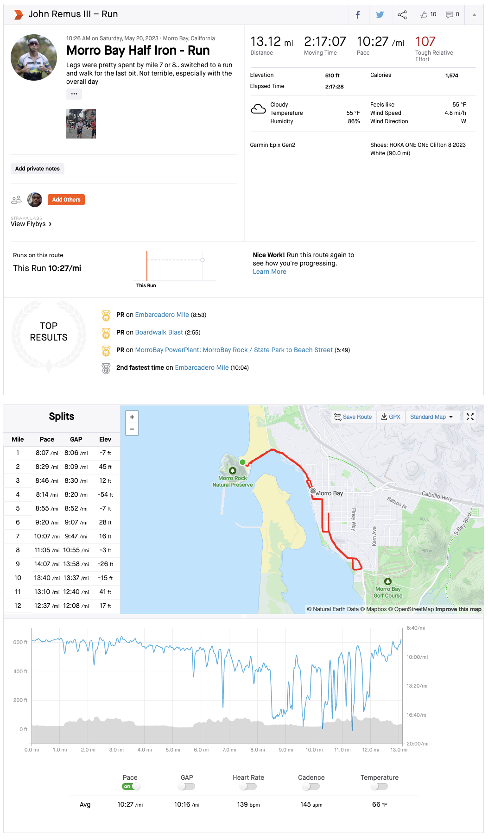Screen dimensions: 488x840
Task: Share the run on Facebook
Action: [358, 15]
